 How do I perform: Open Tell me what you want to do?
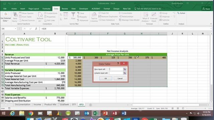tap(148, 9)
